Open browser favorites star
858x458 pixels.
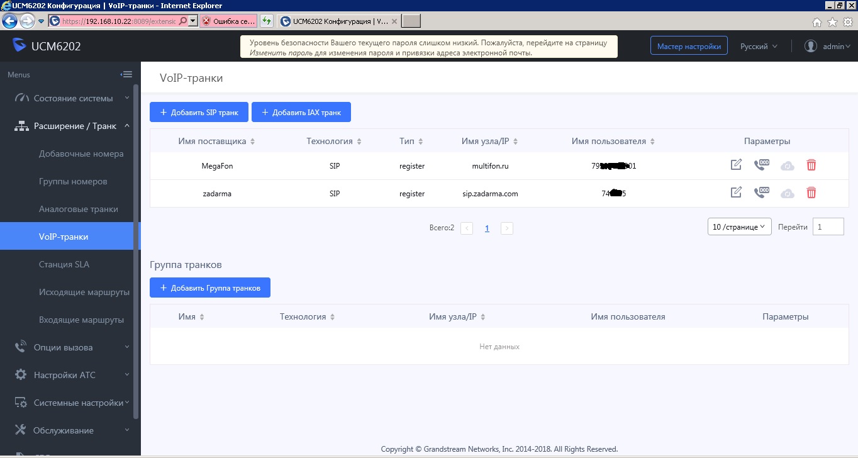click(832, 22)
